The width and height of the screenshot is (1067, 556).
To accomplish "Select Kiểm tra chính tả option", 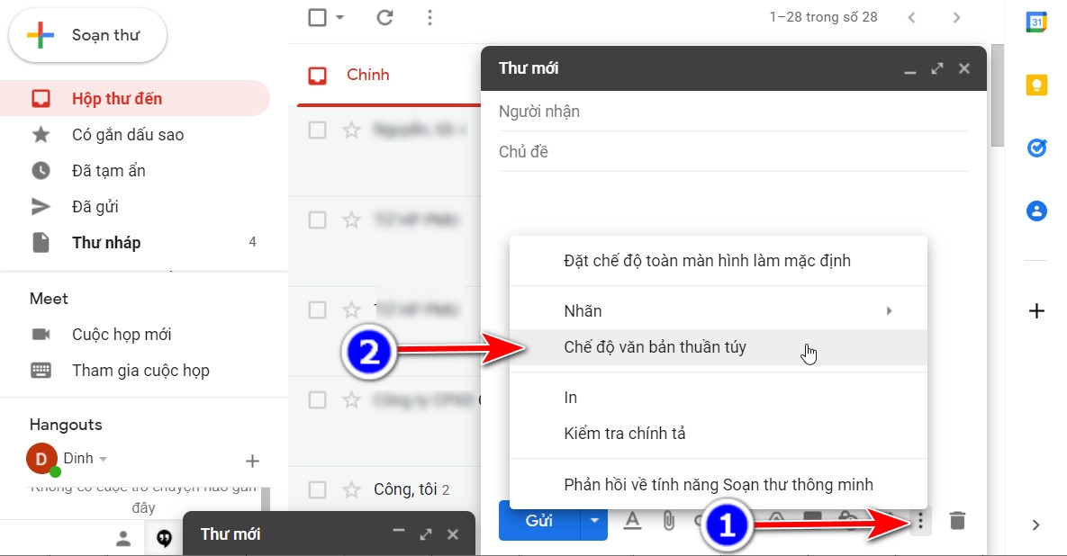I will pos(719,434).
